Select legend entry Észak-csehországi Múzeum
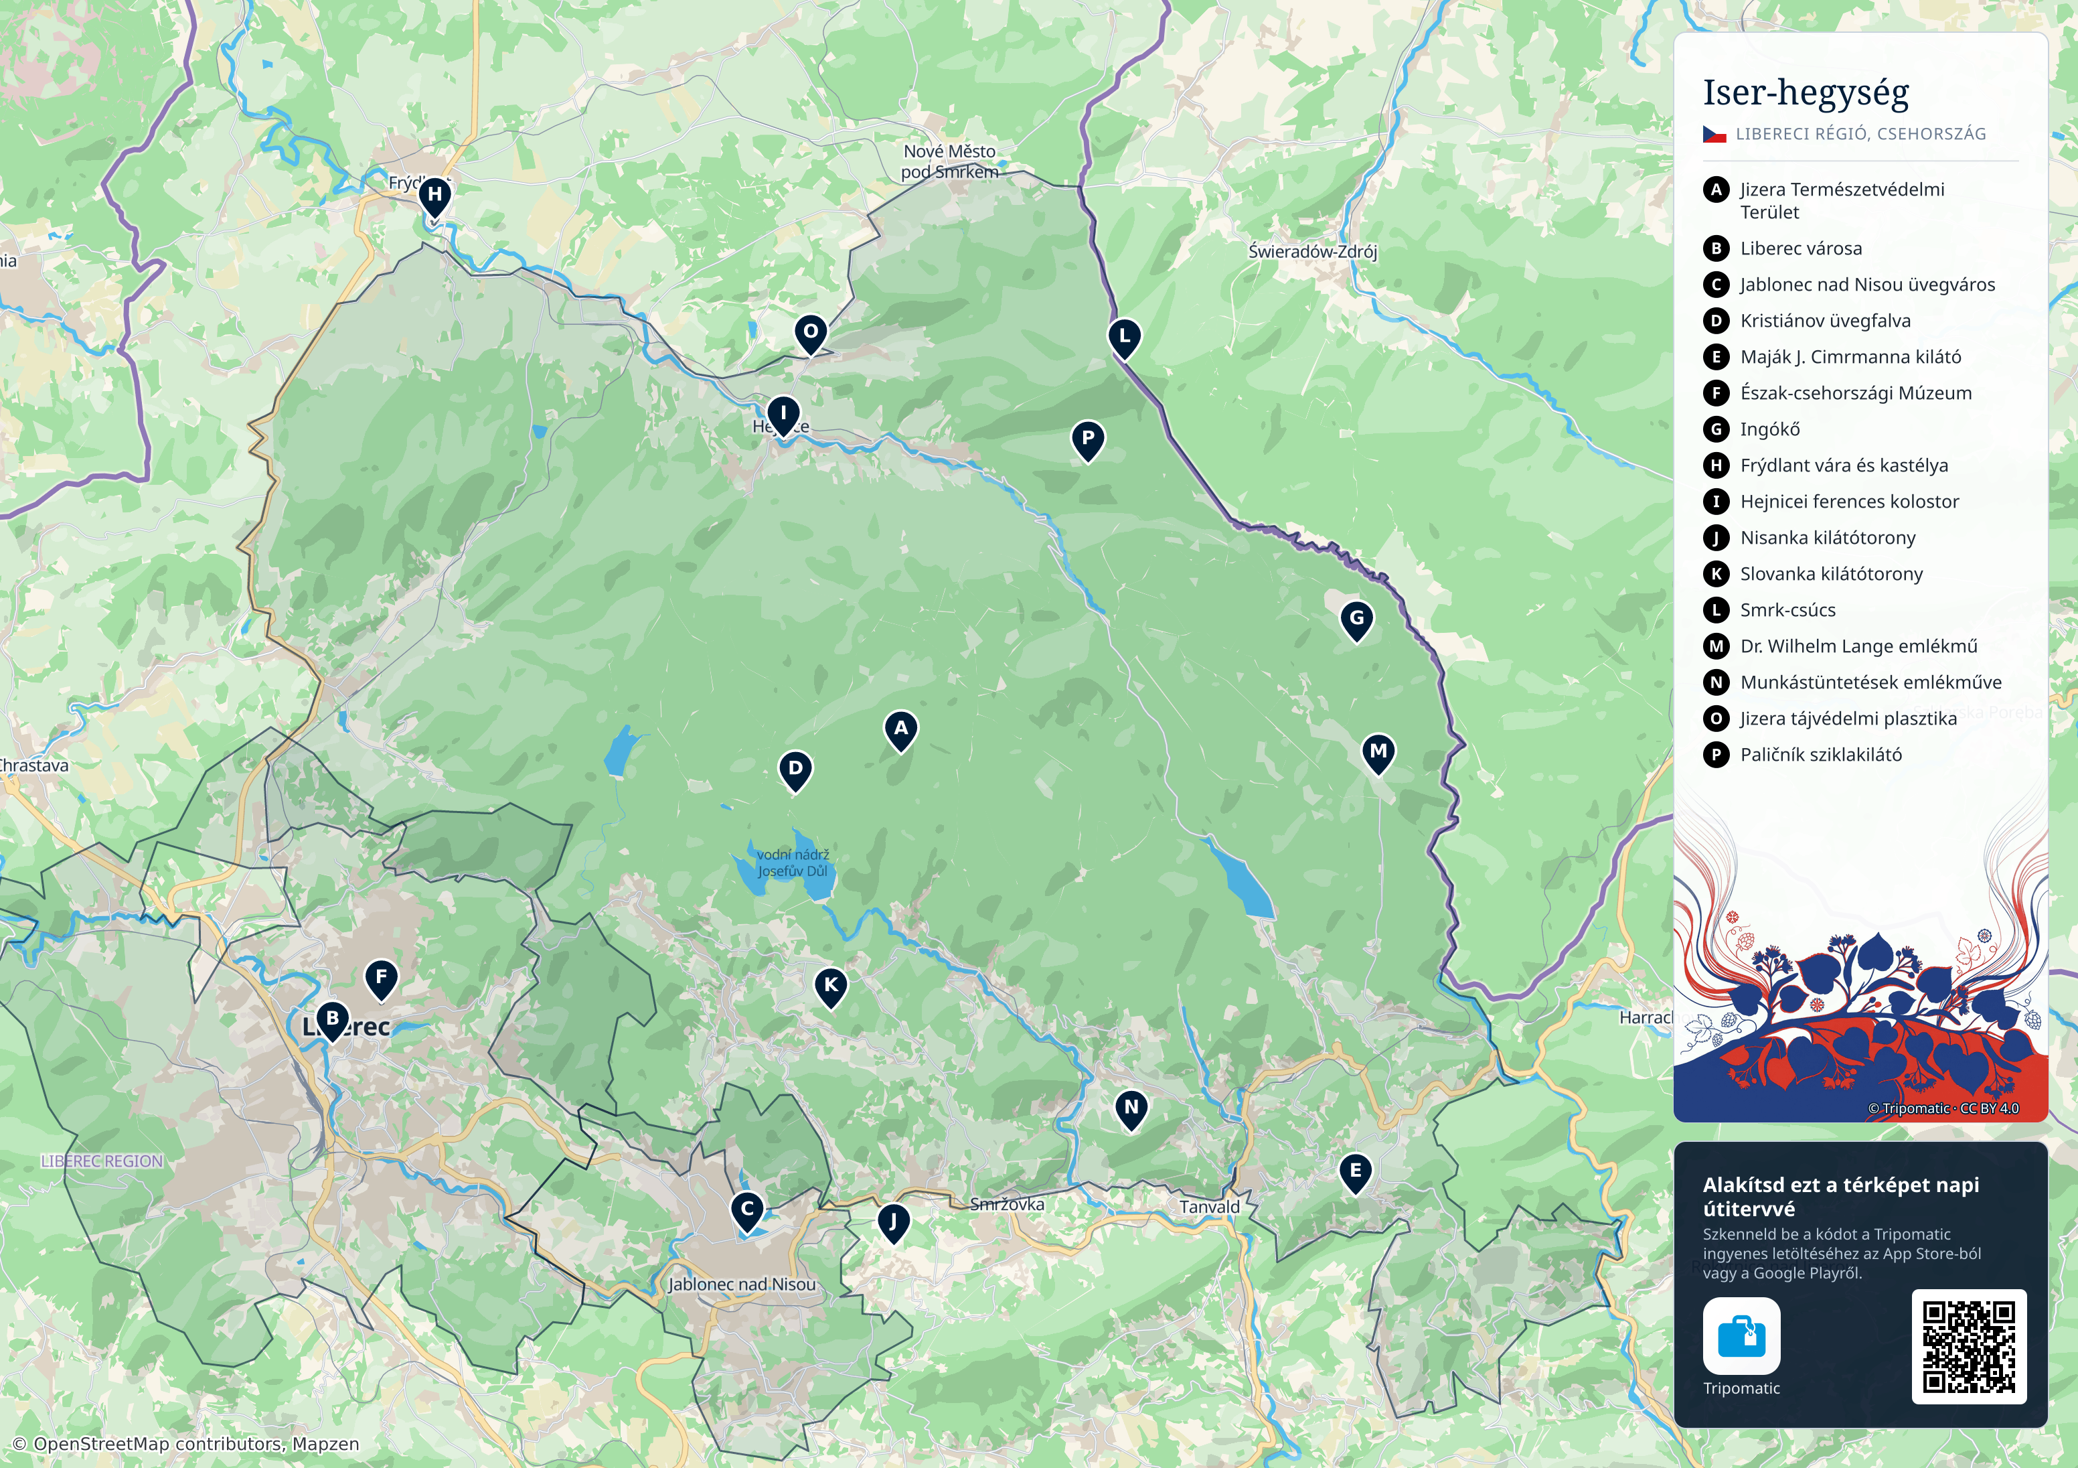Image resolution: width=2078 pixels, height=1468 pixels. coord(1855,393)
